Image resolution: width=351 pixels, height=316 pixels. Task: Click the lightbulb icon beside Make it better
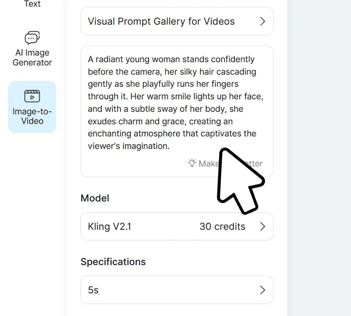(x=191, y=163)
